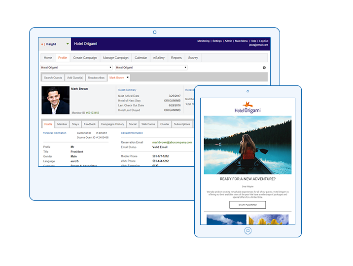The image size is (353, 266).
Task: Click the Search Guests button
Action: point(53,77)
